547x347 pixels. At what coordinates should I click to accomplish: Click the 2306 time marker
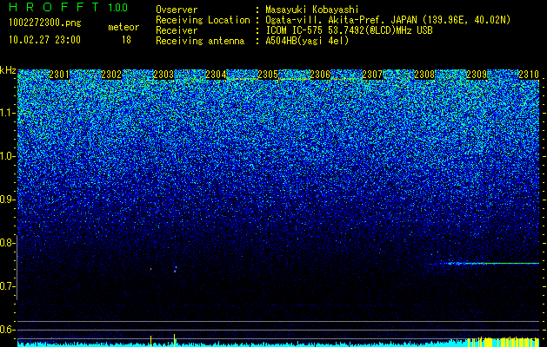[x=320, y=75]
